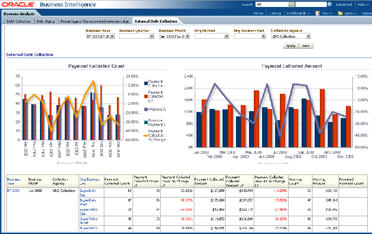Open the Advanced search link

click(x=343, y=4)
